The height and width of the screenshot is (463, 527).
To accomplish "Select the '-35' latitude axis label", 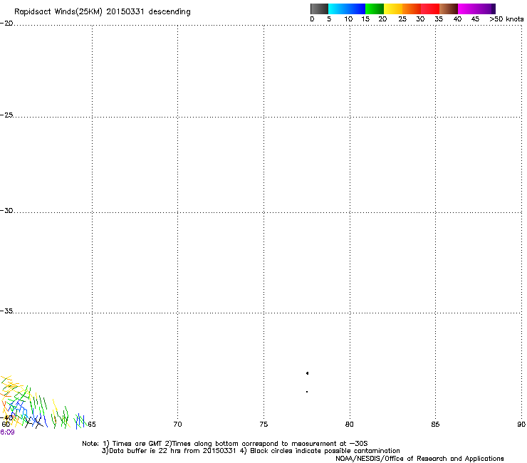I will pyautogui.click(x=6, y=311).
